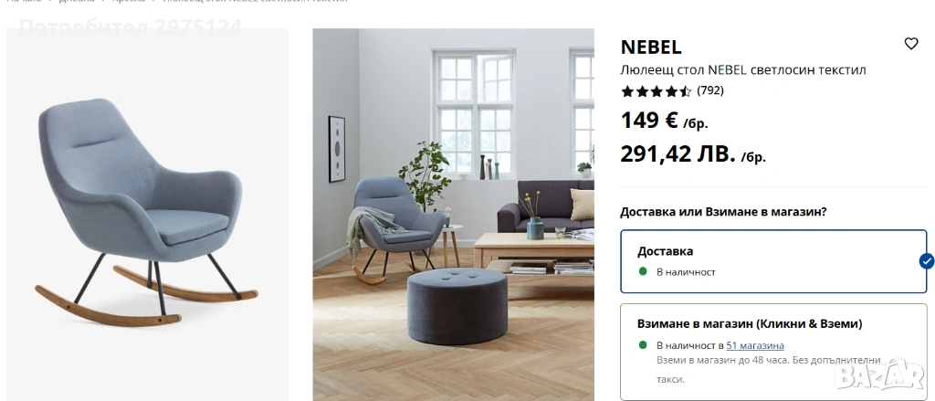The width and height of the screenshot is (935, 401).
Task: Click the NEBEL product title
Action: point(650,47)
